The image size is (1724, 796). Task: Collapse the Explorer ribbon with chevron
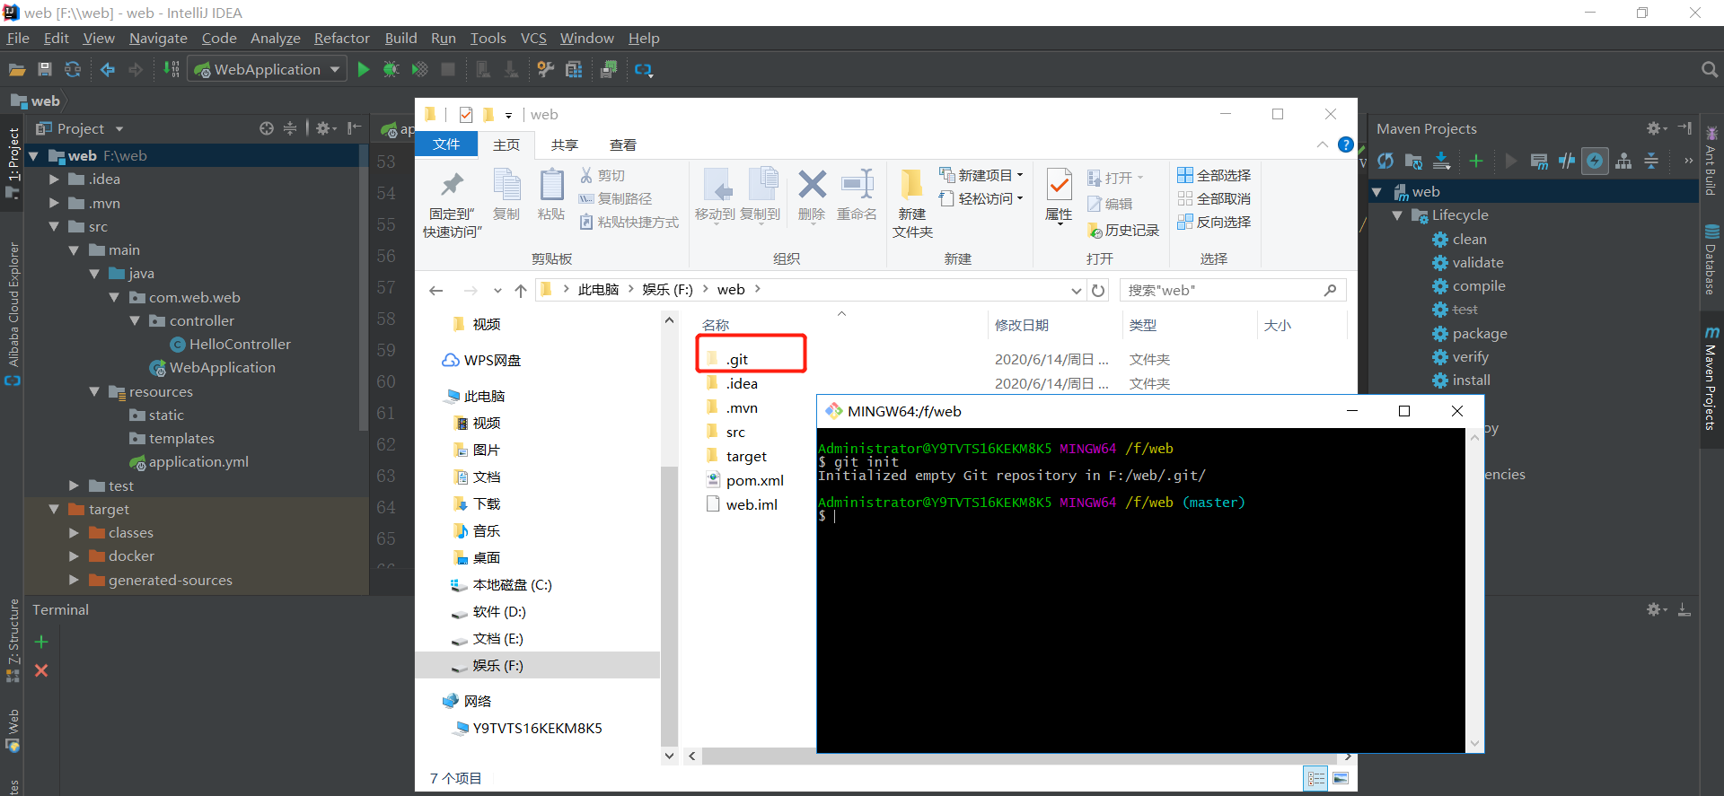tap(1322, 144)
